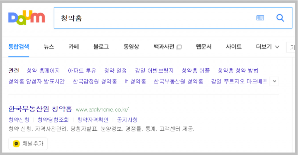Go to the 백과사전 tab

(164, 47)
